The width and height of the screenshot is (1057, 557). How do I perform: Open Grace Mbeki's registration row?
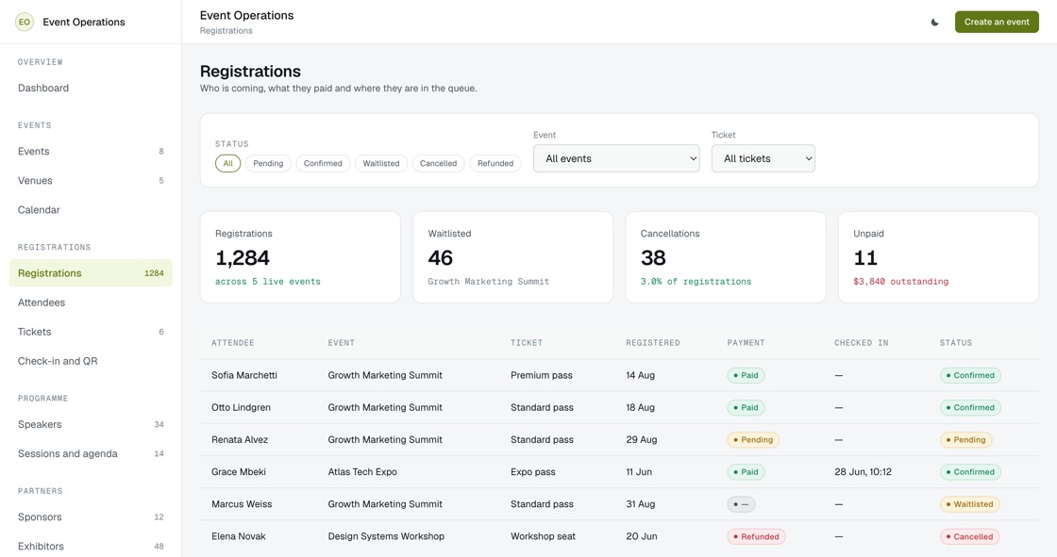pos(619,472)
